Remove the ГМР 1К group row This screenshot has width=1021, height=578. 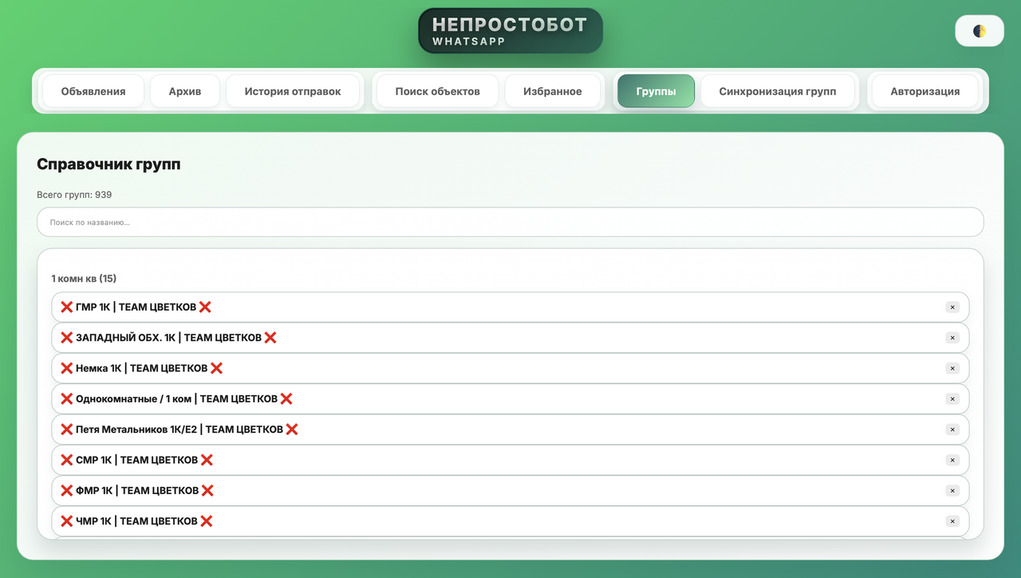(x=952, y=307)
